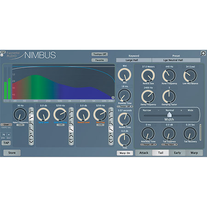This screenshot has height=207, width=207.
Task: Mark preset with the Favorite button
Action: click(x=99, y=60)
